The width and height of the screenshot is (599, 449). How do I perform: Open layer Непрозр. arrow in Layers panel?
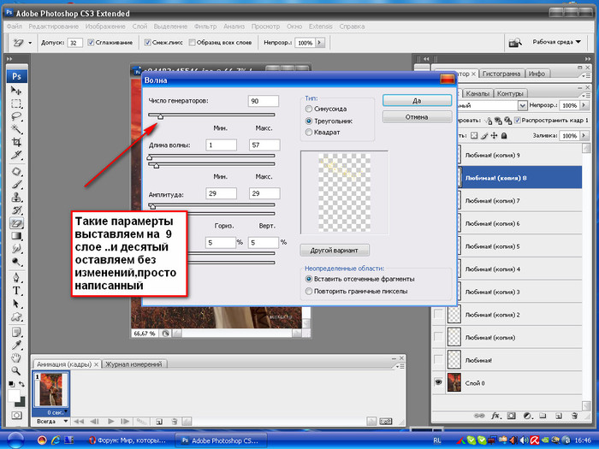(584, 105)
